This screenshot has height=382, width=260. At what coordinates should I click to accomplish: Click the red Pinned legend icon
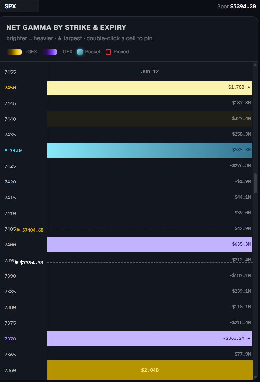click(108, 52)
